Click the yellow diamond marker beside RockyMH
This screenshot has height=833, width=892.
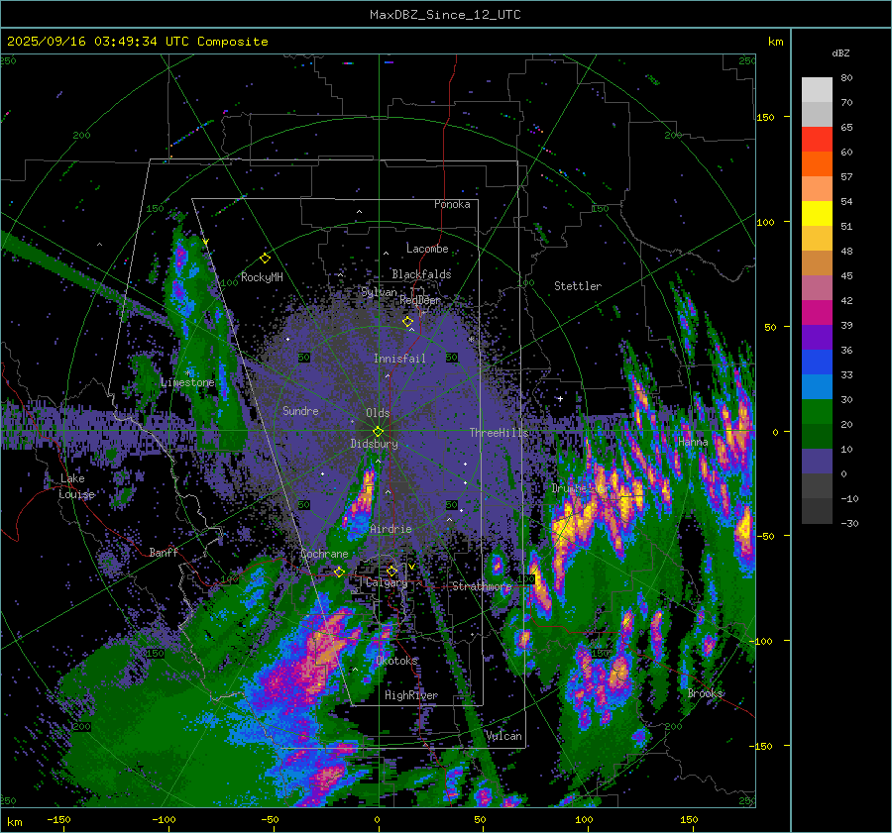pyautogui.click(x=265, y=259)
